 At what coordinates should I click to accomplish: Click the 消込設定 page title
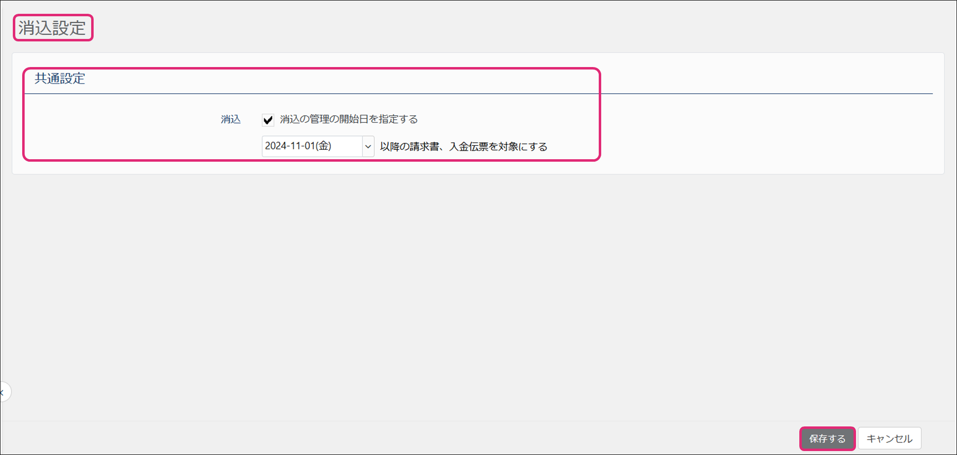[52, 28]
